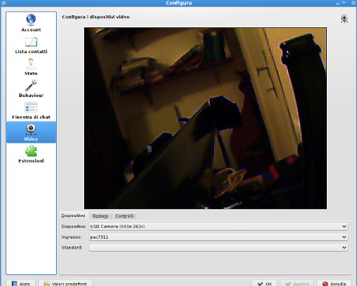Select the Video webcam section
The height and width of the screenshot is (286, 357).
31,132
